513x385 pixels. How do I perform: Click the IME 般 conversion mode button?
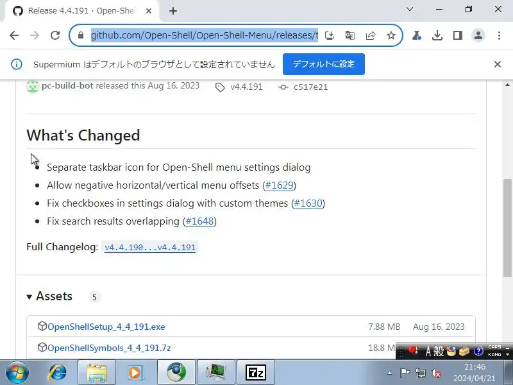tap(439, 352)
